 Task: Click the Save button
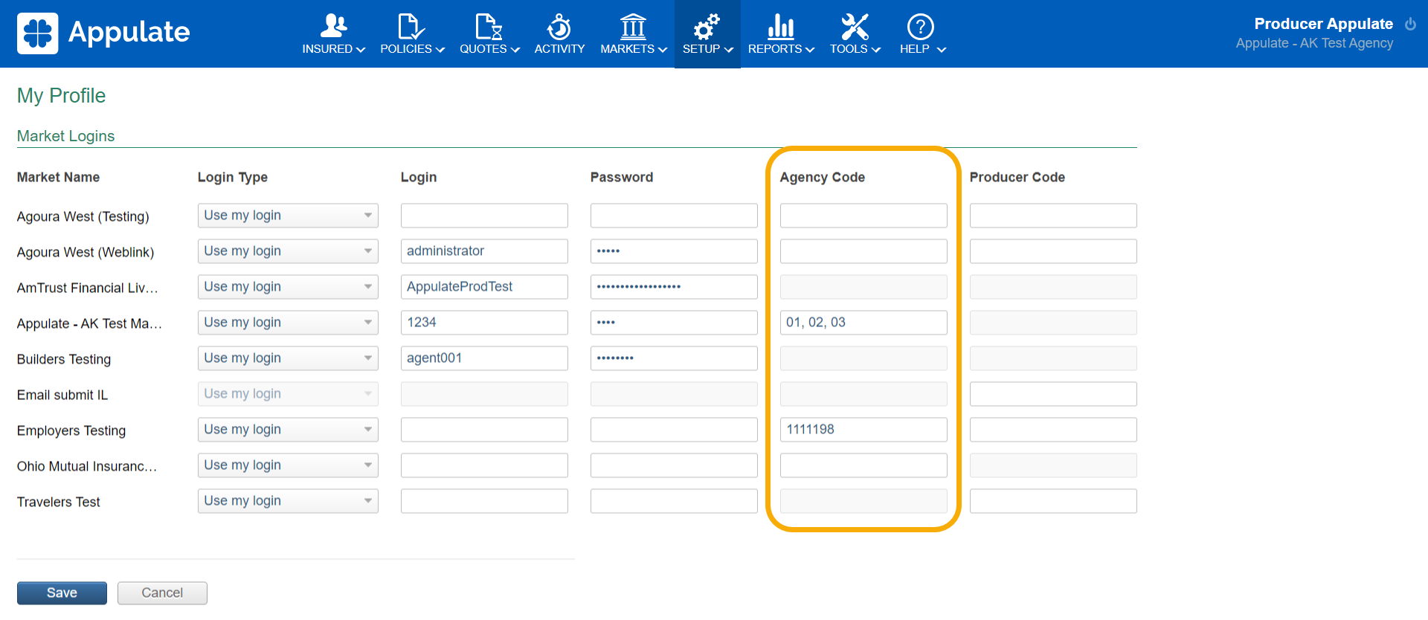(62, 592)
